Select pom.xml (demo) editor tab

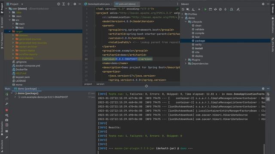(127, 4)
